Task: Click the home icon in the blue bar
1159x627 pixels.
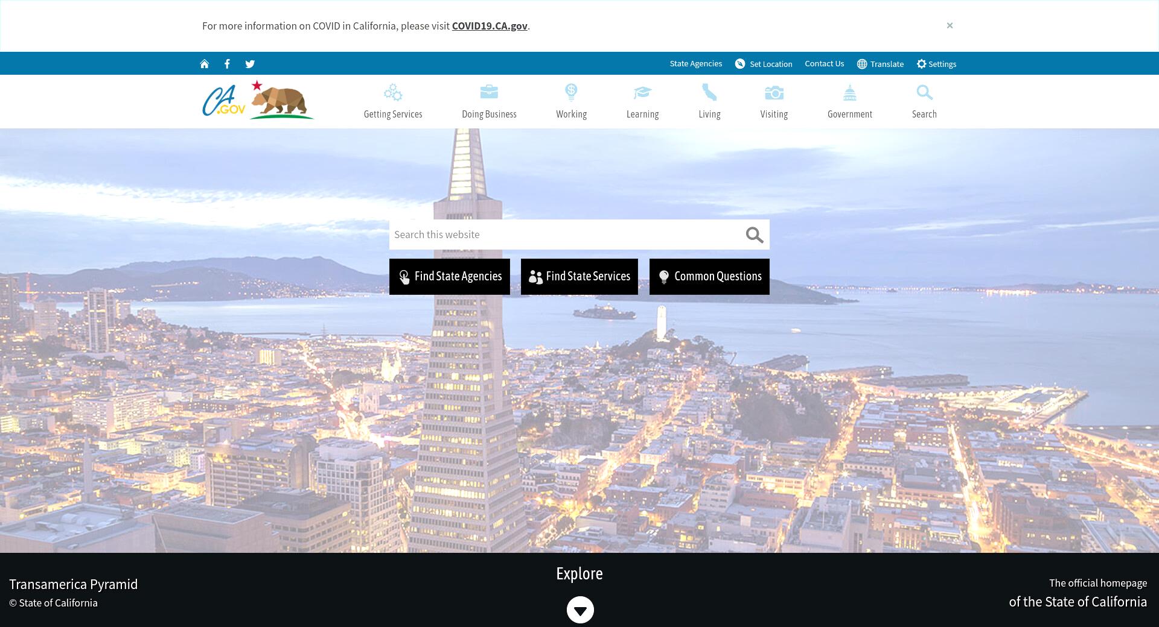Action: [205, 64]
